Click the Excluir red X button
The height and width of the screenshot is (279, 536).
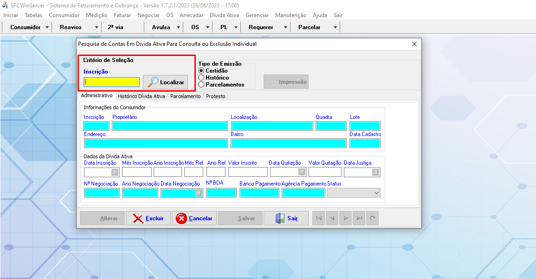pos(149,218)
